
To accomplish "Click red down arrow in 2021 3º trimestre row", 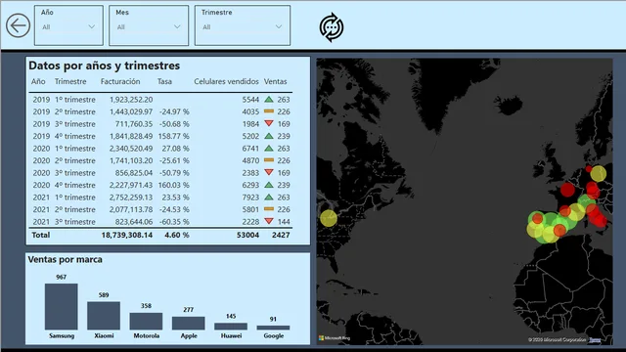I will pyautogui.click(x=269, y=221).
